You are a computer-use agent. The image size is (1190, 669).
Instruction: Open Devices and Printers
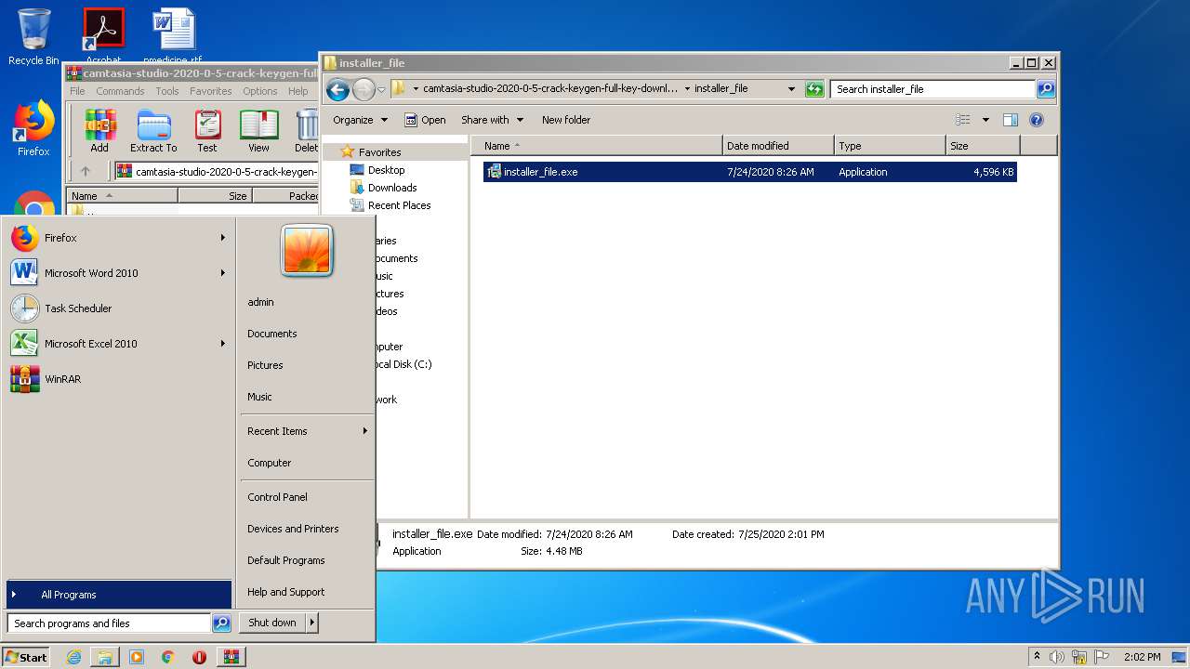[293, 529]
